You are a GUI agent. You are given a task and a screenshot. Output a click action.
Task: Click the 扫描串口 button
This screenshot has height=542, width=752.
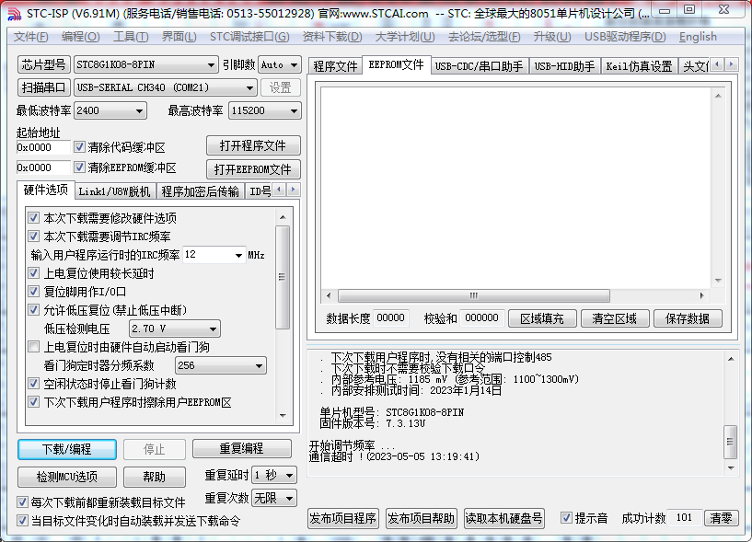pos(43,87)
